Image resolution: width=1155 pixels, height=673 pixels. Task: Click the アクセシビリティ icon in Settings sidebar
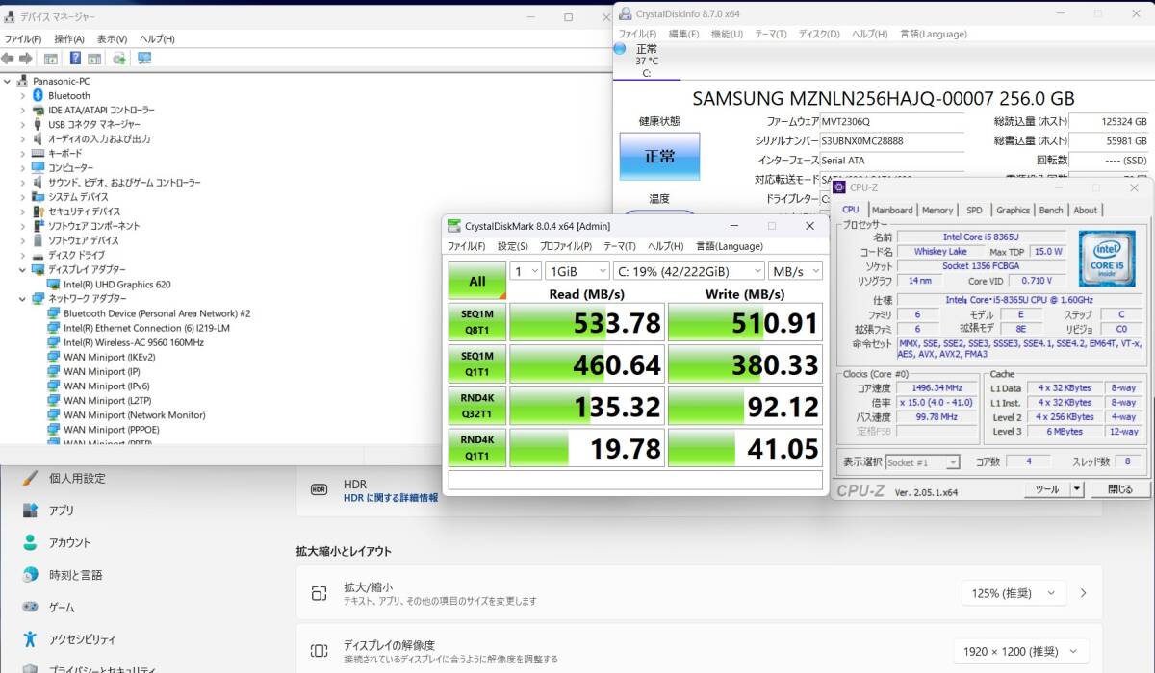tap(31, 639)
